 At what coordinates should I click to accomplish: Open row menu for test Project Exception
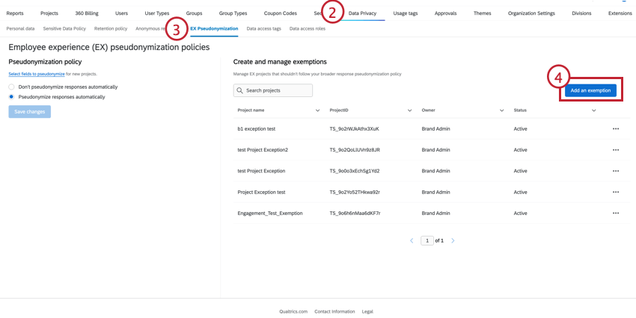click(x=616, y=171)
